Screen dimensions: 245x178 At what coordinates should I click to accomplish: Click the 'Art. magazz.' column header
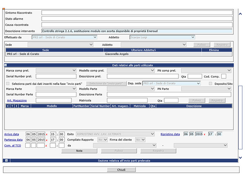click(x=120, y=106)
